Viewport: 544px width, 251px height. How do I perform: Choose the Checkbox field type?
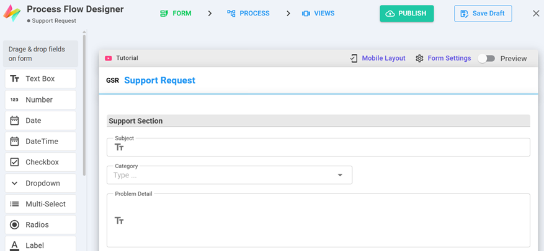click(x=41, y=162)
